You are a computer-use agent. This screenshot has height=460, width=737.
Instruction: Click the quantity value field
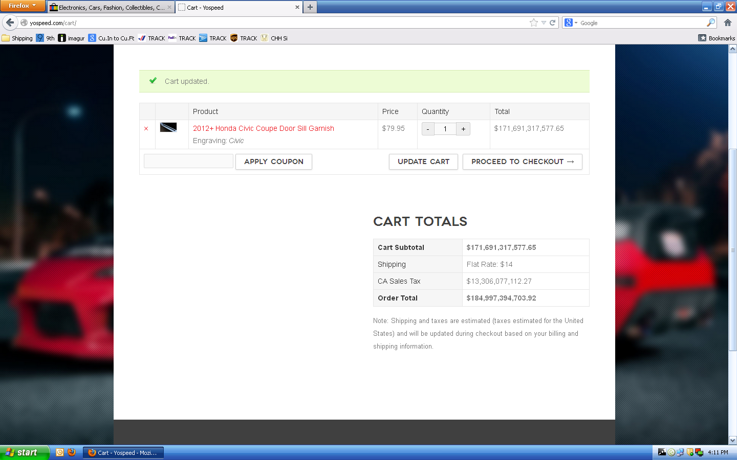pyautogui.click(x=445, y=129)
